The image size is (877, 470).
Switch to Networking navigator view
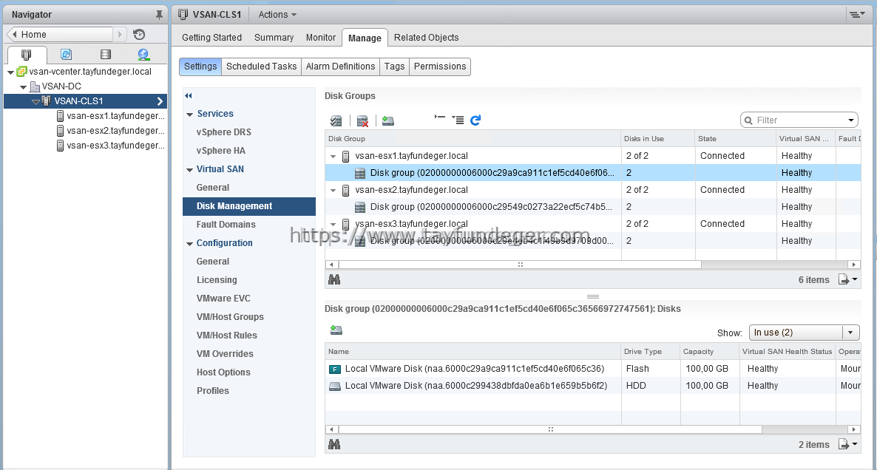click(143, 54)
